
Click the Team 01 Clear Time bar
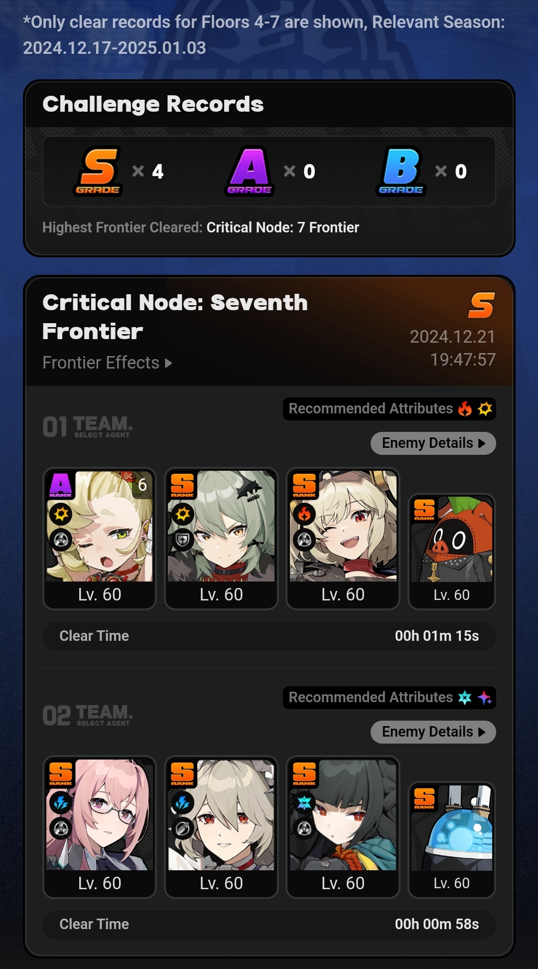269,636
